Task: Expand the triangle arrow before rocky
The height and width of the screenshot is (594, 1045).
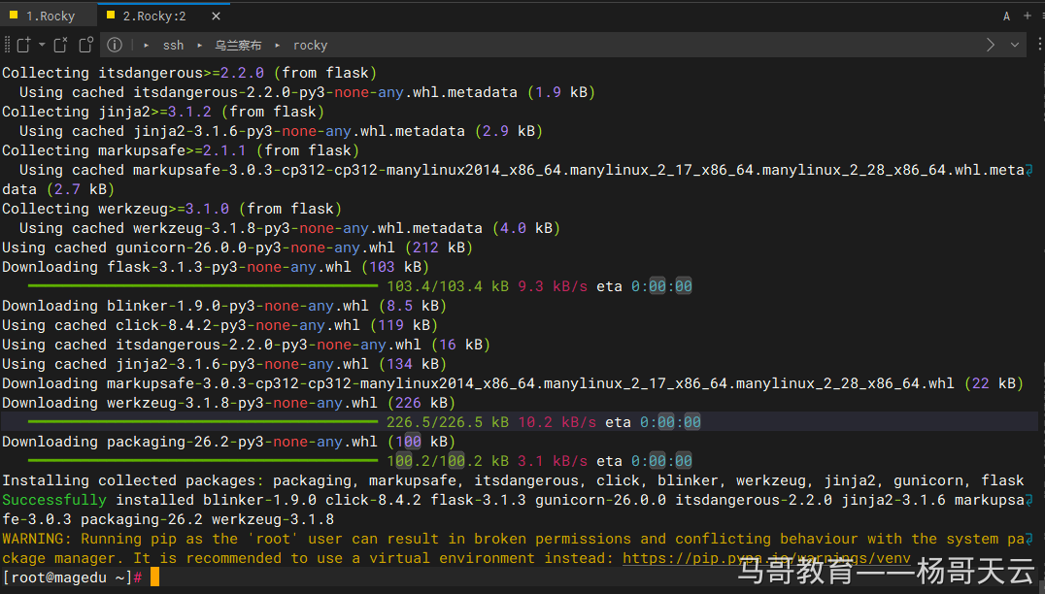Action: point(277,46)
